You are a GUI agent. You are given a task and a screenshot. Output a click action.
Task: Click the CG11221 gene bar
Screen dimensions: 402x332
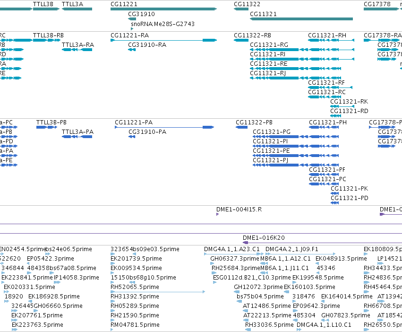pyautogui.click(x=163, y=9)
